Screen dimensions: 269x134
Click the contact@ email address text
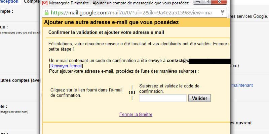[178, 61]
